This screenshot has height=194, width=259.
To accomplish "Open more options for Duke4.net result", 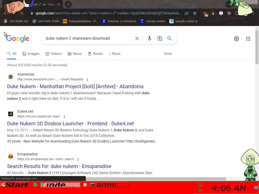I will [x=64, y=116].
